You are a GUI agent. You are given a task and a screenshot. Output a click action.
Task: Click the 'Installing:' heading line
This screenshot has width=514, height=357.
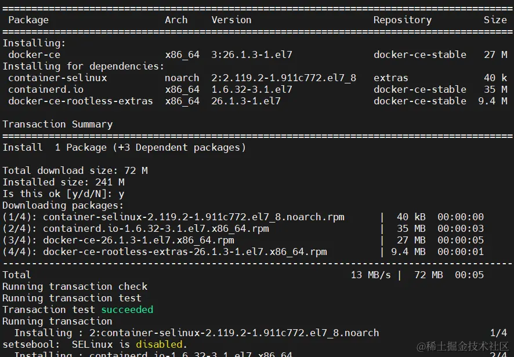[34, 43]
